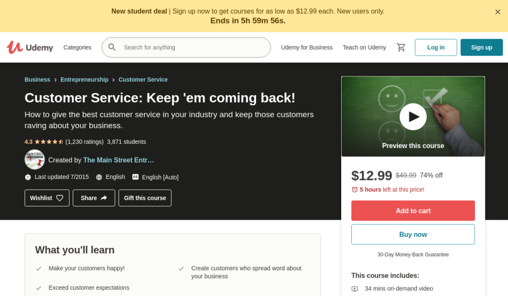Dismiss the new student deal banner
508x296 pixels.
498,12
